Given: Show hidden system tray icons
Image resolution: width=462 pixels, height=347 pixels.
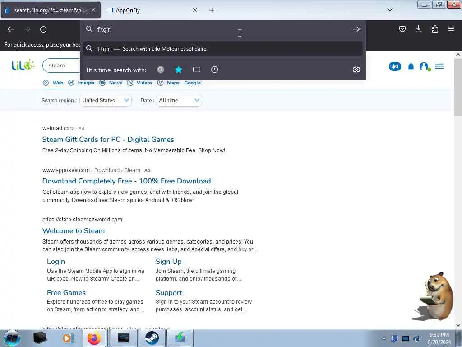Looking at the screenshot, I should (x=383, y=339).
